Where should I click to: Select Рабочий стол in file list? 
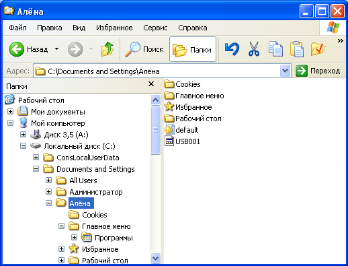point(193,119)
